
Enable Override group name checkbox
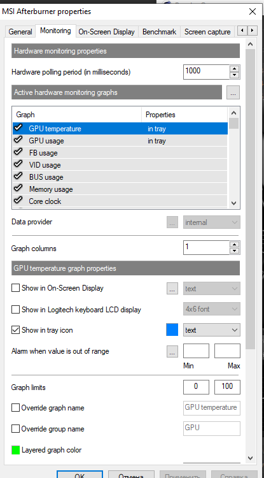[x=15, y=429]
